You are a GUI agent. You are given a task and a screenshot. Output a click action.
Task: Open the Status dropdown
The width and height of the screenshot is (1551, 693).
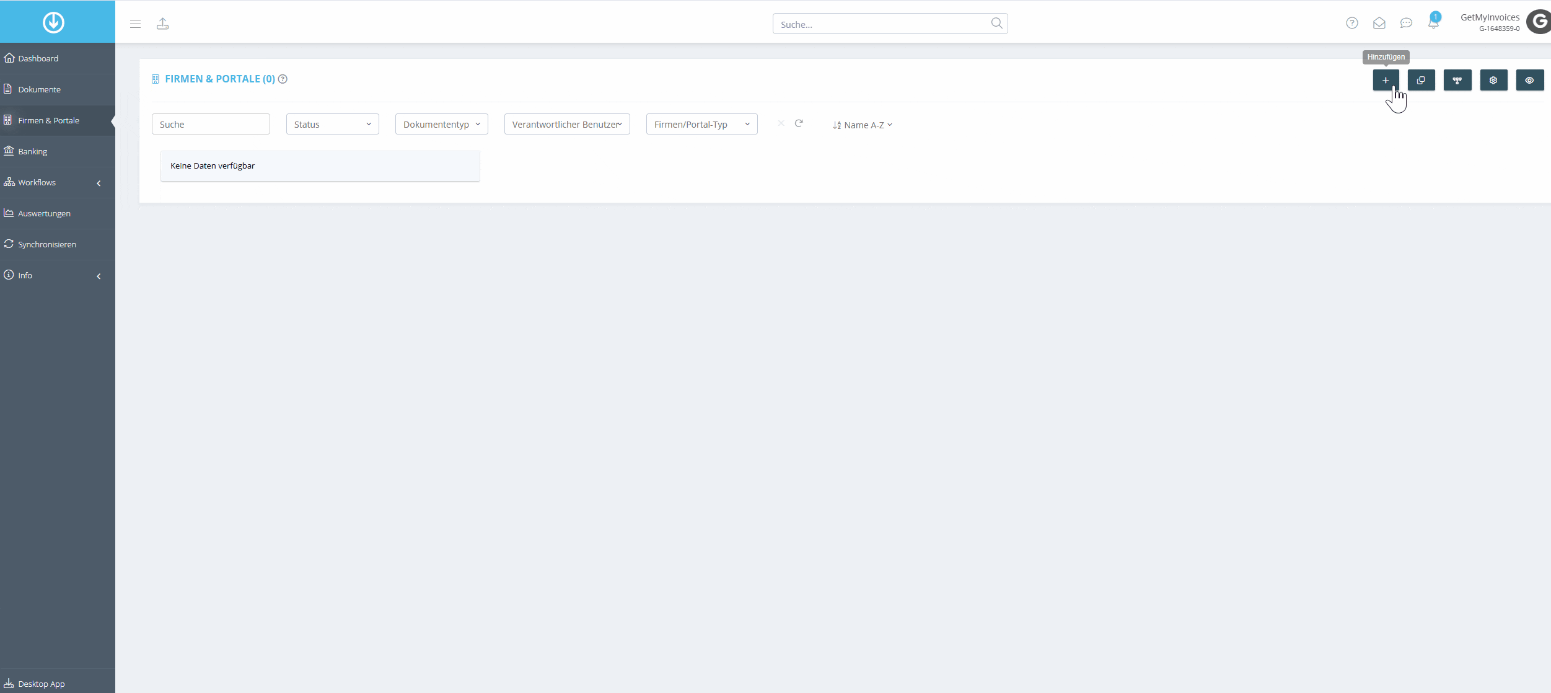(333, 124)
